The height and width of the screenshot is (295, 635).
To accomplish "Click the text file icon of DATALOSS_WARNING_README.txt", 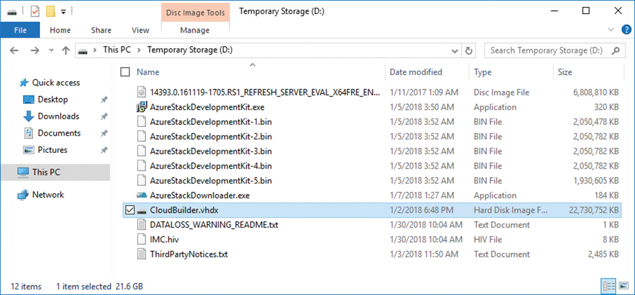I will [x=141, y=225].
